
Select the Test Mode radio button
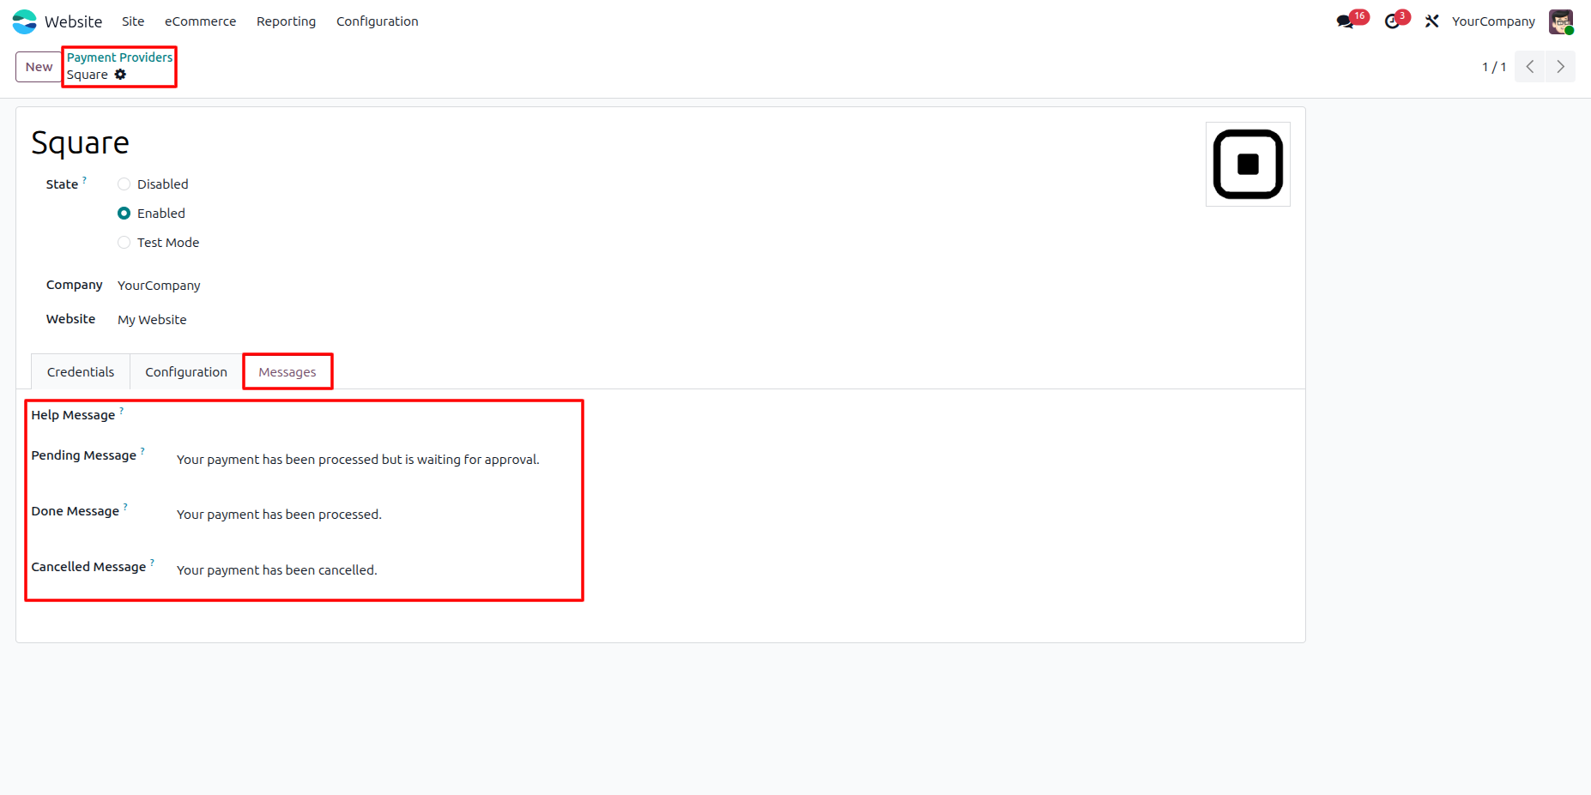tap(124, 243)
